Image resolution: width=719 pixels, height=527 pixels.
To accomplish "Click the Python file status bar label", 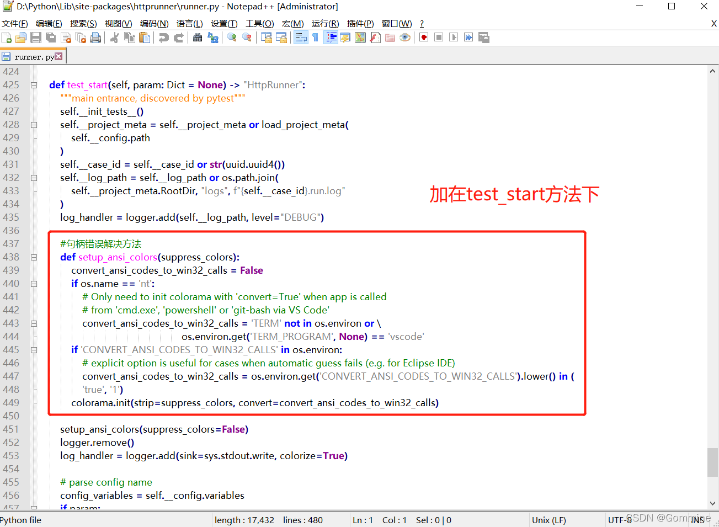I will pos(21,520).
